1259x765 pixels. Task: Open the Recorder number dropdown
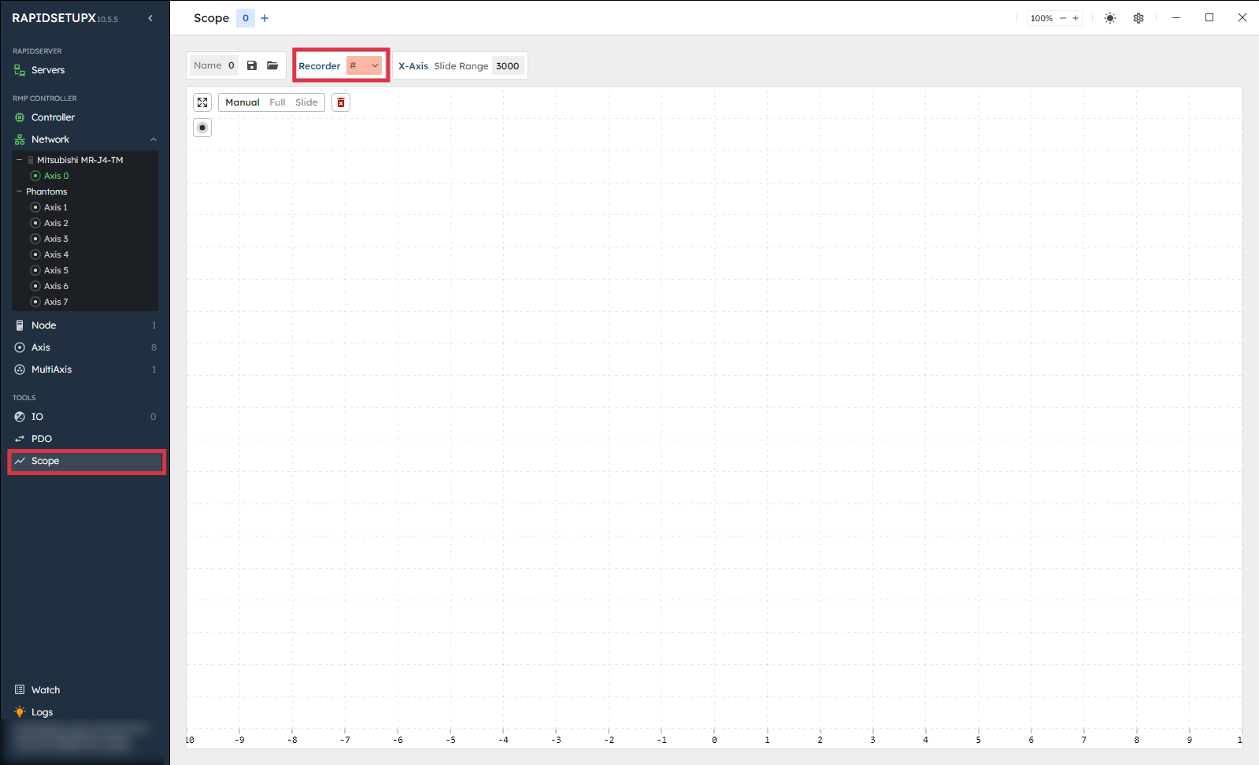pyautogui.click(x=365, y=65)
